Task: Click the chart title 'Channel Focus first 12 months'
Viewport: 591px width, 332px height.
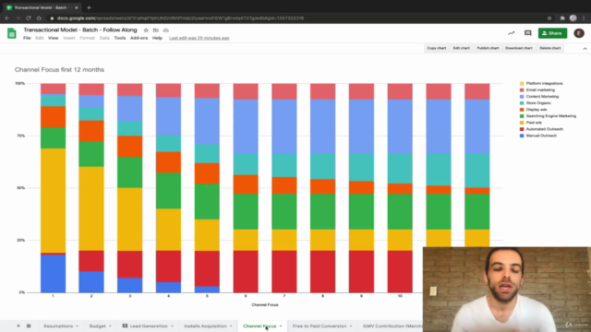Action: click(x=59, y=70)
